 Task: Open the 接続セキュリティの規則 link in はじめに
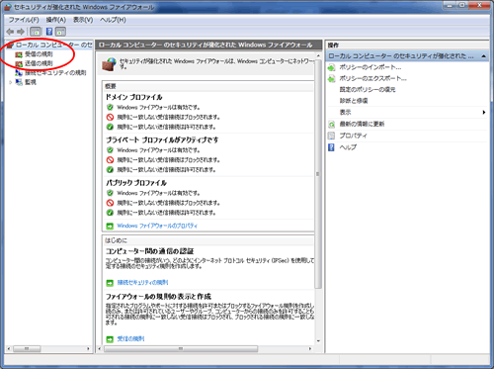(x=142, y=283)
